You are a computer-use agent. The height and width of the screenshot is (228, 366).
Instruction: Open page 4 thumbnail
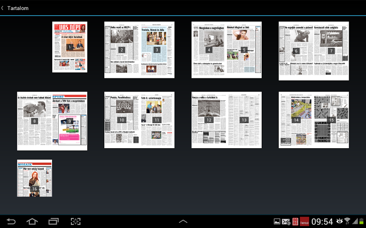coord(209,50)
